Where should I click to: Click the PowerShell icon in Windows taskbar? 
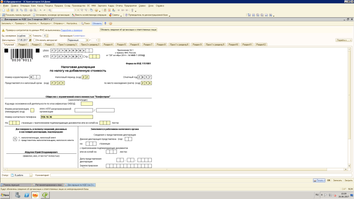(27, 195)
